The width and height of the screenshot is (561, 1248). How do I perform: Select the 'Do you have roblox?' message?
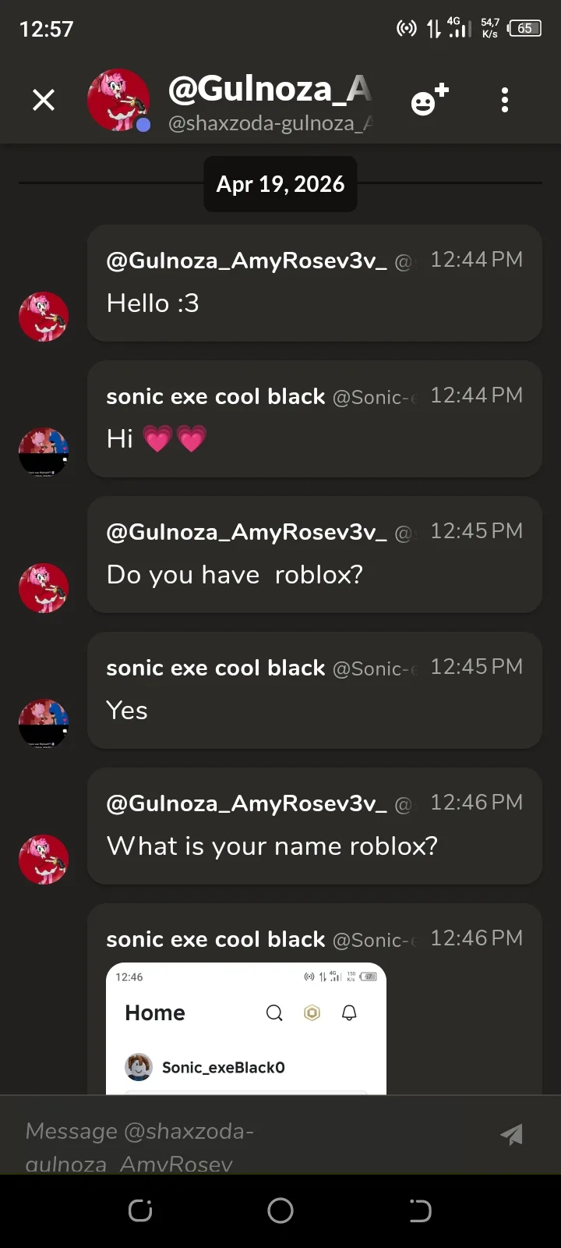tap(235, 575)
